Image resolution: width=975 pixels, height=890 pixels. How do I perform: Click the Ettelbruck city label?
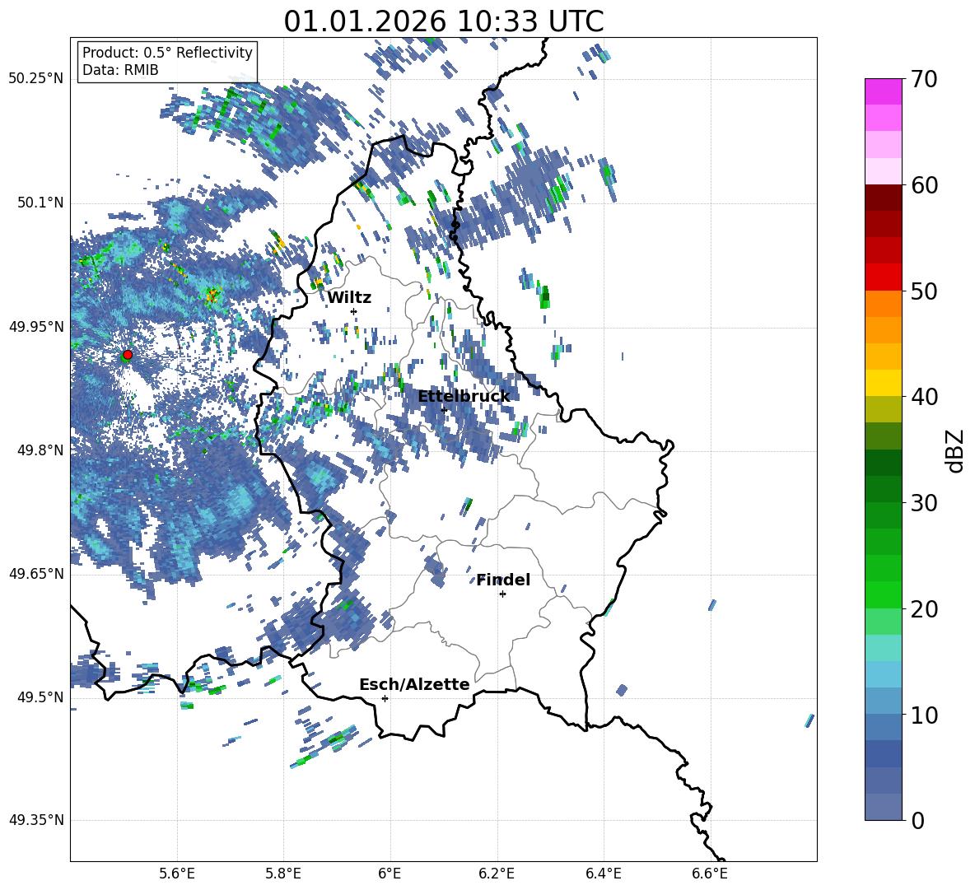pyautogui.click(x=464, y=397)
